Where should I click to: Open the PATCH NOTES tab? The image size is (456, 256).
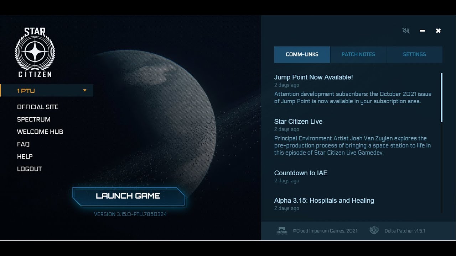pyautogui.click(x=358, y=54)
